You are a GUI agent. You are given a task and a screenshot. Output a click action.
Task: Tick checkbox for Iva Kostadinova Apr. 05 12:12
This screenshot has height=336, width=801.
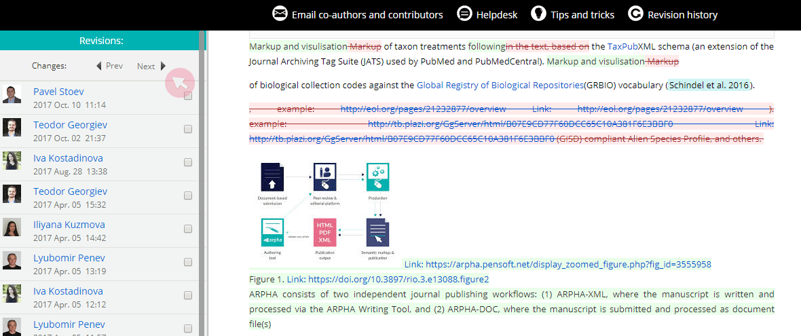pyautogui.click(x=188, y=295)
